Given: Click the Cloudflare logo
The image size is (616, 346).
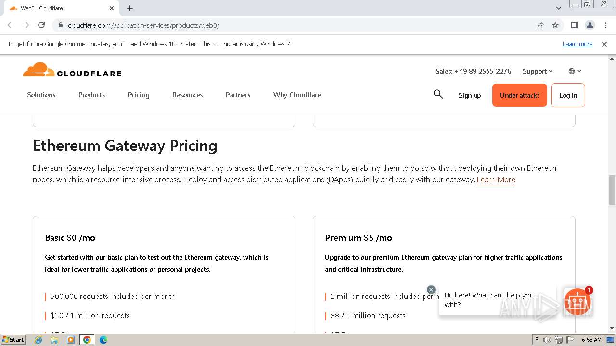Looking at the screenshot, I should (72, 70).
